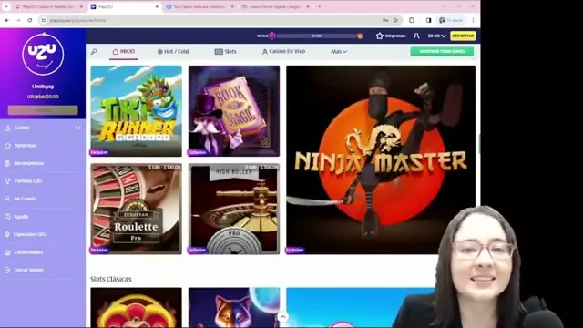Reload the page with refresh icon
Screen dimensions: 583x328
click(x=30, y=20)
